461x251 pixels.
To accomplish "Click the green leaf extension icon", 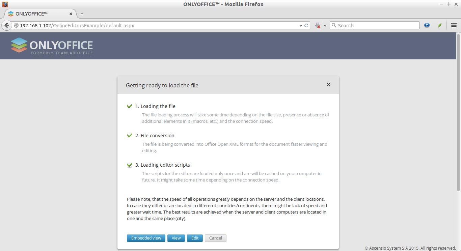I will pos(440,25).
